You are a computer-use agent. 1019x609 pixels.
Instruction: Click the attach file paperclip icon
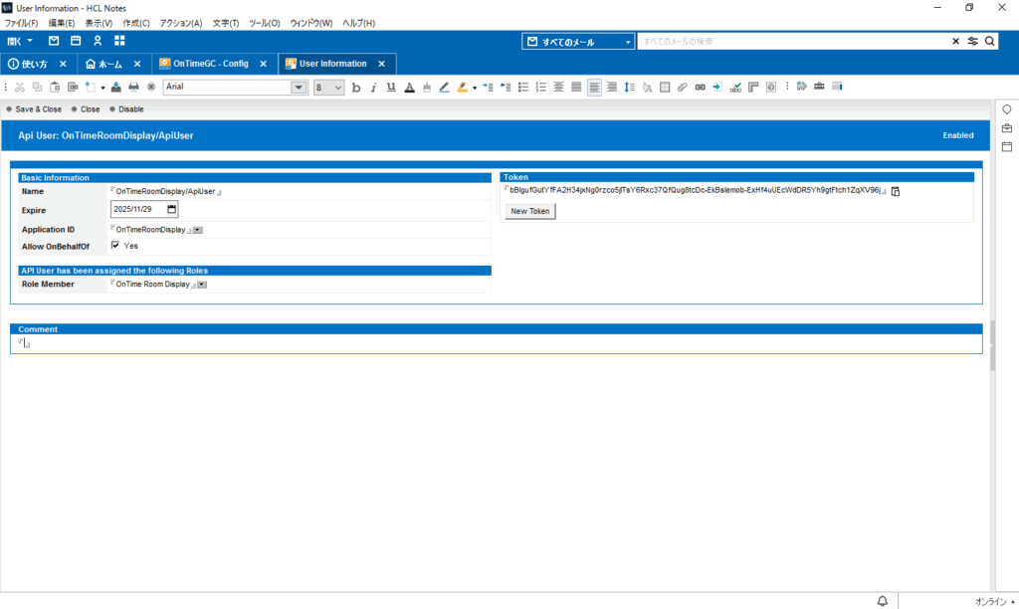pos(682,88)
